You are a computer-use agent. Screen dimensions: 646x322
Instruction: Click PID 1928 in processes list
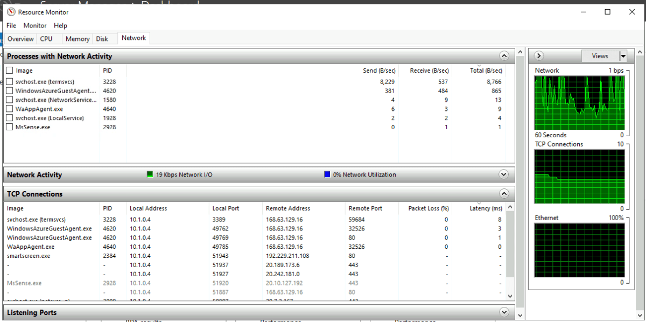pos(109,118)
